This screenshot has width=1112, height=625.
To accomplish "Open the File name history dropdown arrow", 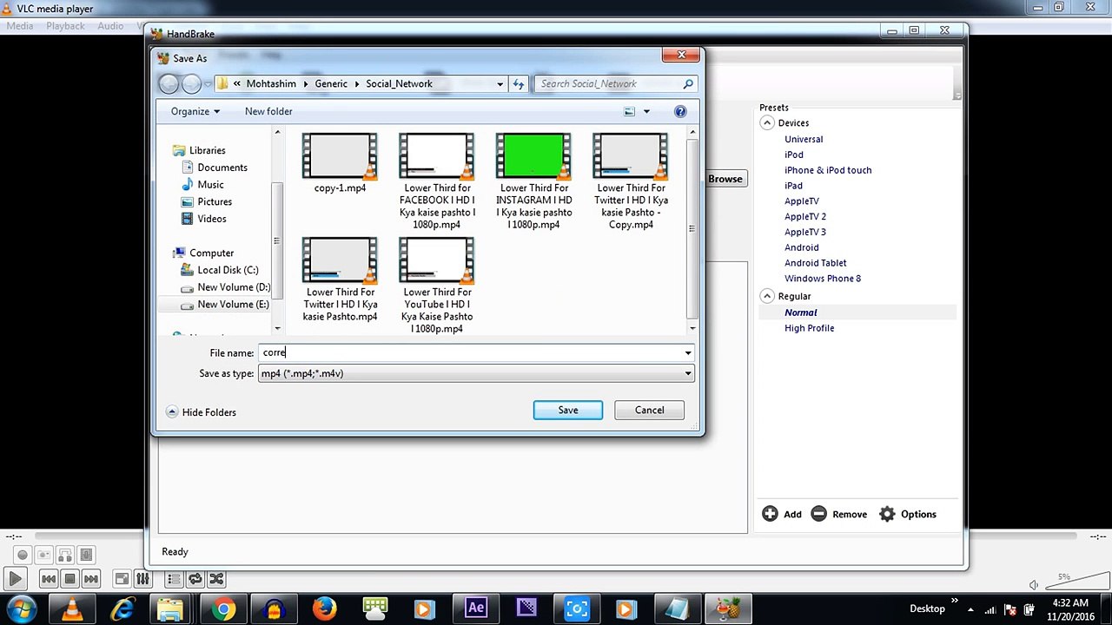I will coord(687,352).
